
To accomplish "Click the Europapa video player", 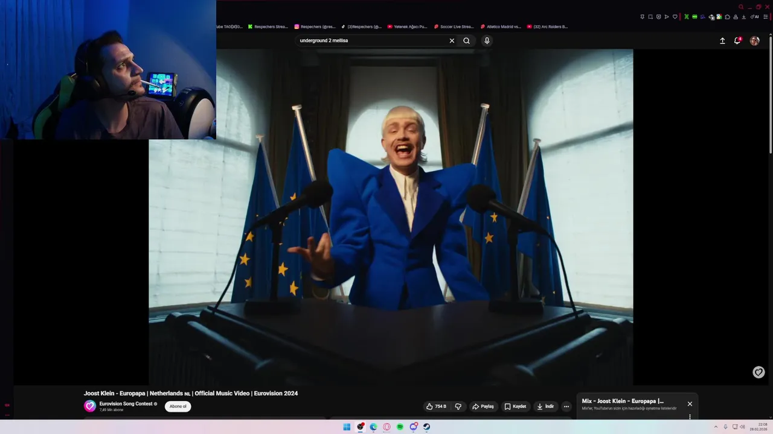I will (391, 217).
